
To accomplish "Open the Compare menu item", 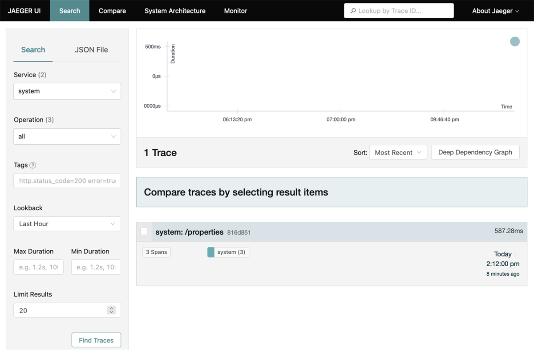I will (x=112, y=11).
